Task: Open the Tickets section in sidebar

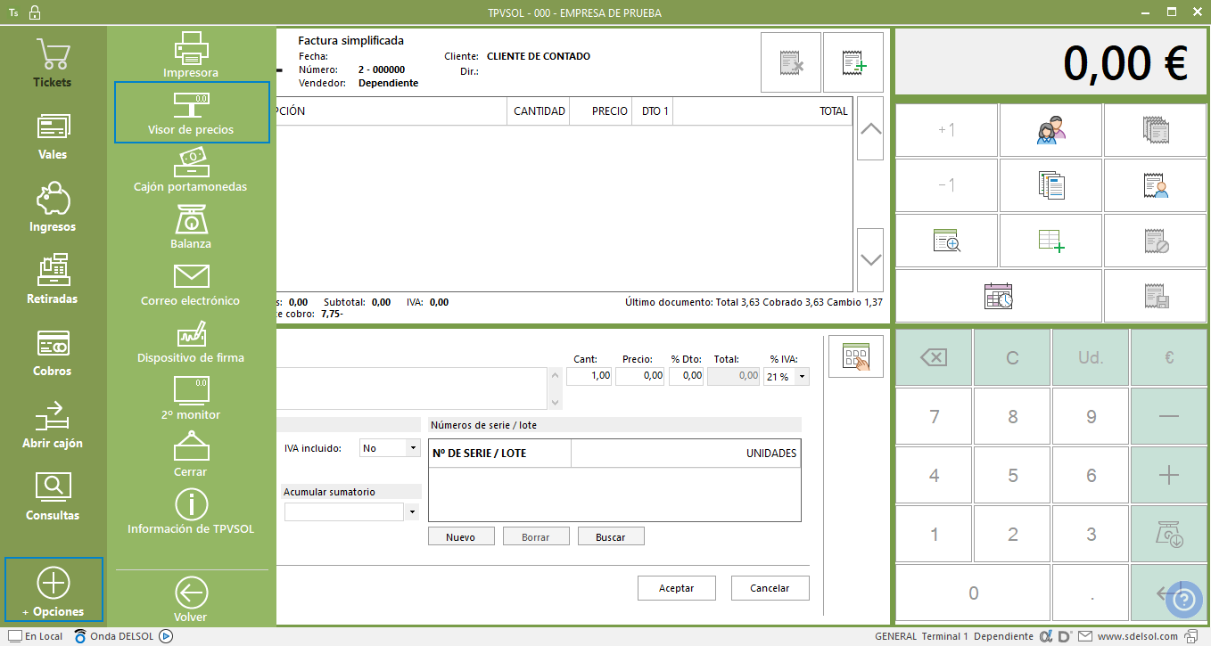Action: click(x=53, y=64)
